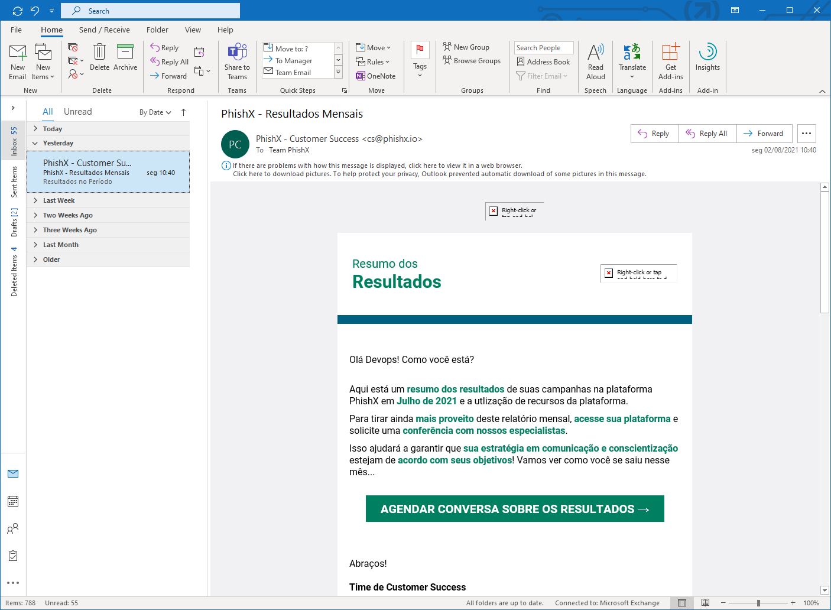Adjust the zoom slider in status bar
The image size is (831, 610).
click(x=758, y=603)
